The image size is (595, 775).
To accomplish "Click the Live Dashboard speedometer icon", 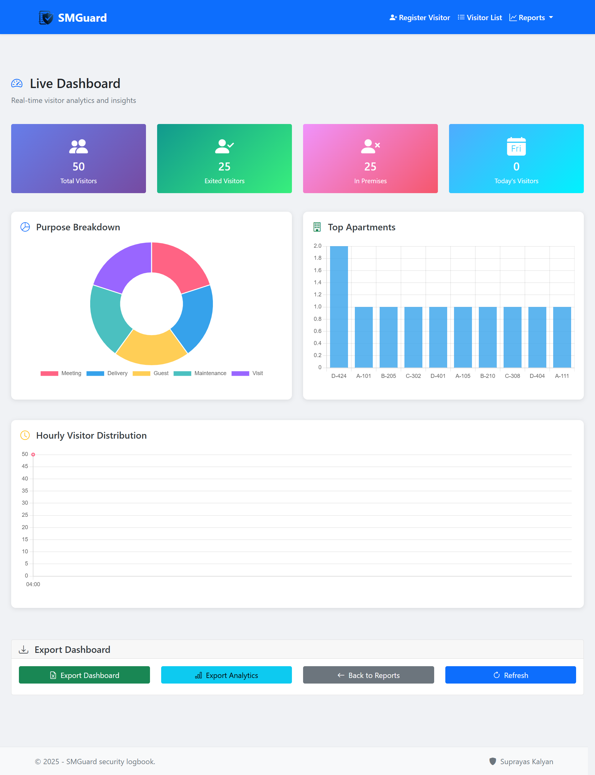I will [17, 84].
